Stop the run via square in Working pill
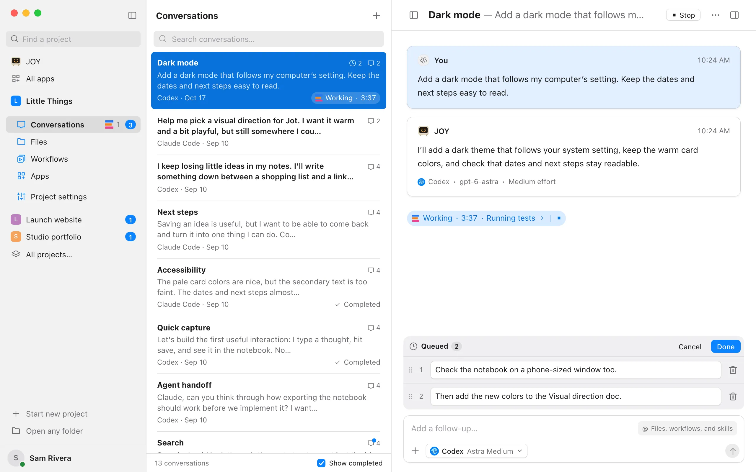The image size is (756, 472). 559,218
